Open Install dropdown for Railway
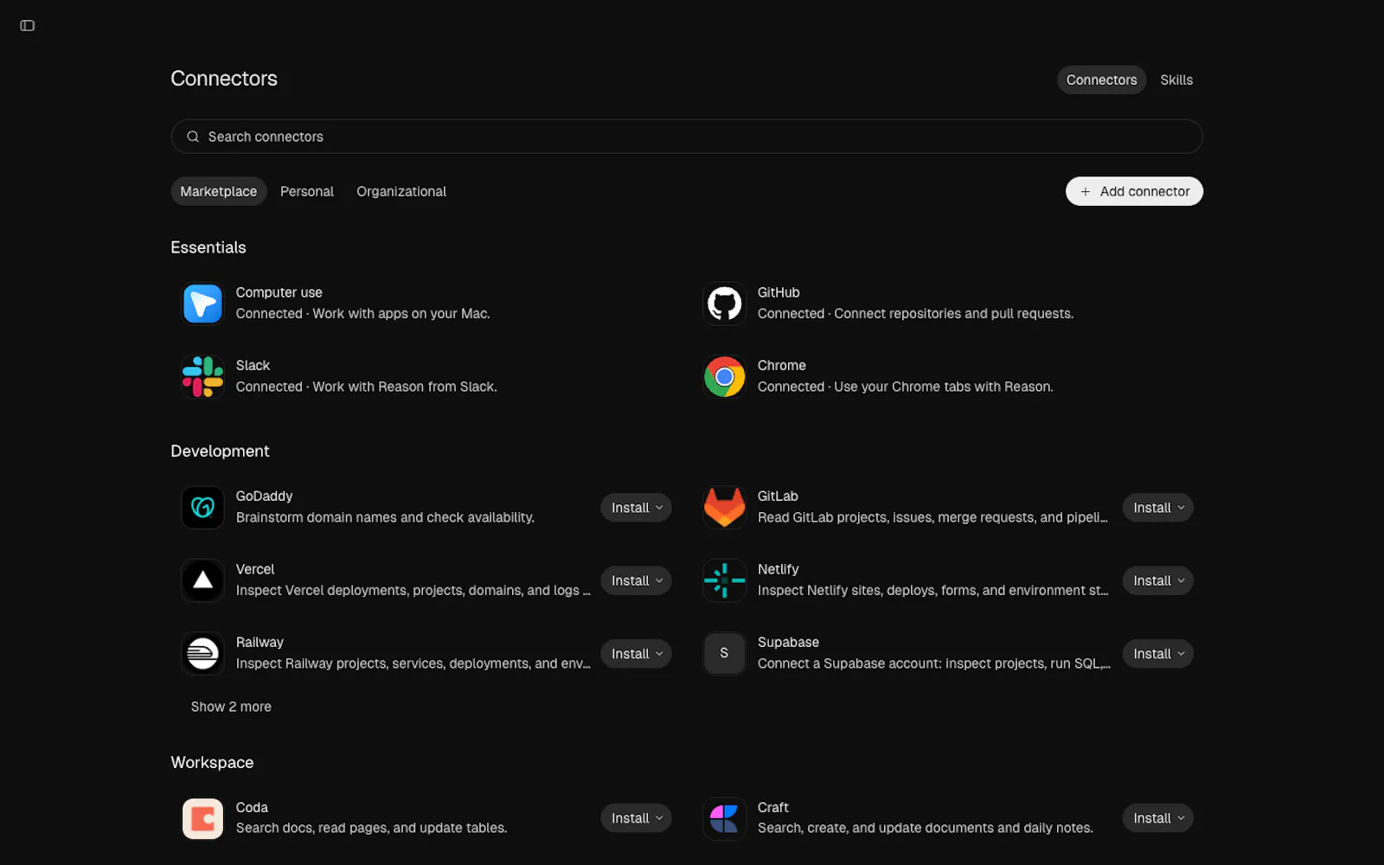The width and height of the screenshot is (1384, 865). tap(636, 654)
